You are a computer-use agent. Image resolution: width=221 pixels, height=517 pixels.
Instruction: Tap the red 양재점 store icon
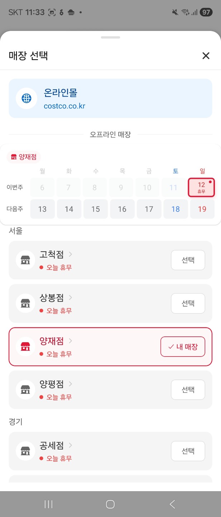pyautogui.click(x=25, y=346)
